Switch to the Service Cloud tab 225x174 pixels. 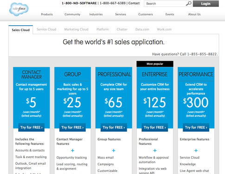[46, 29]
